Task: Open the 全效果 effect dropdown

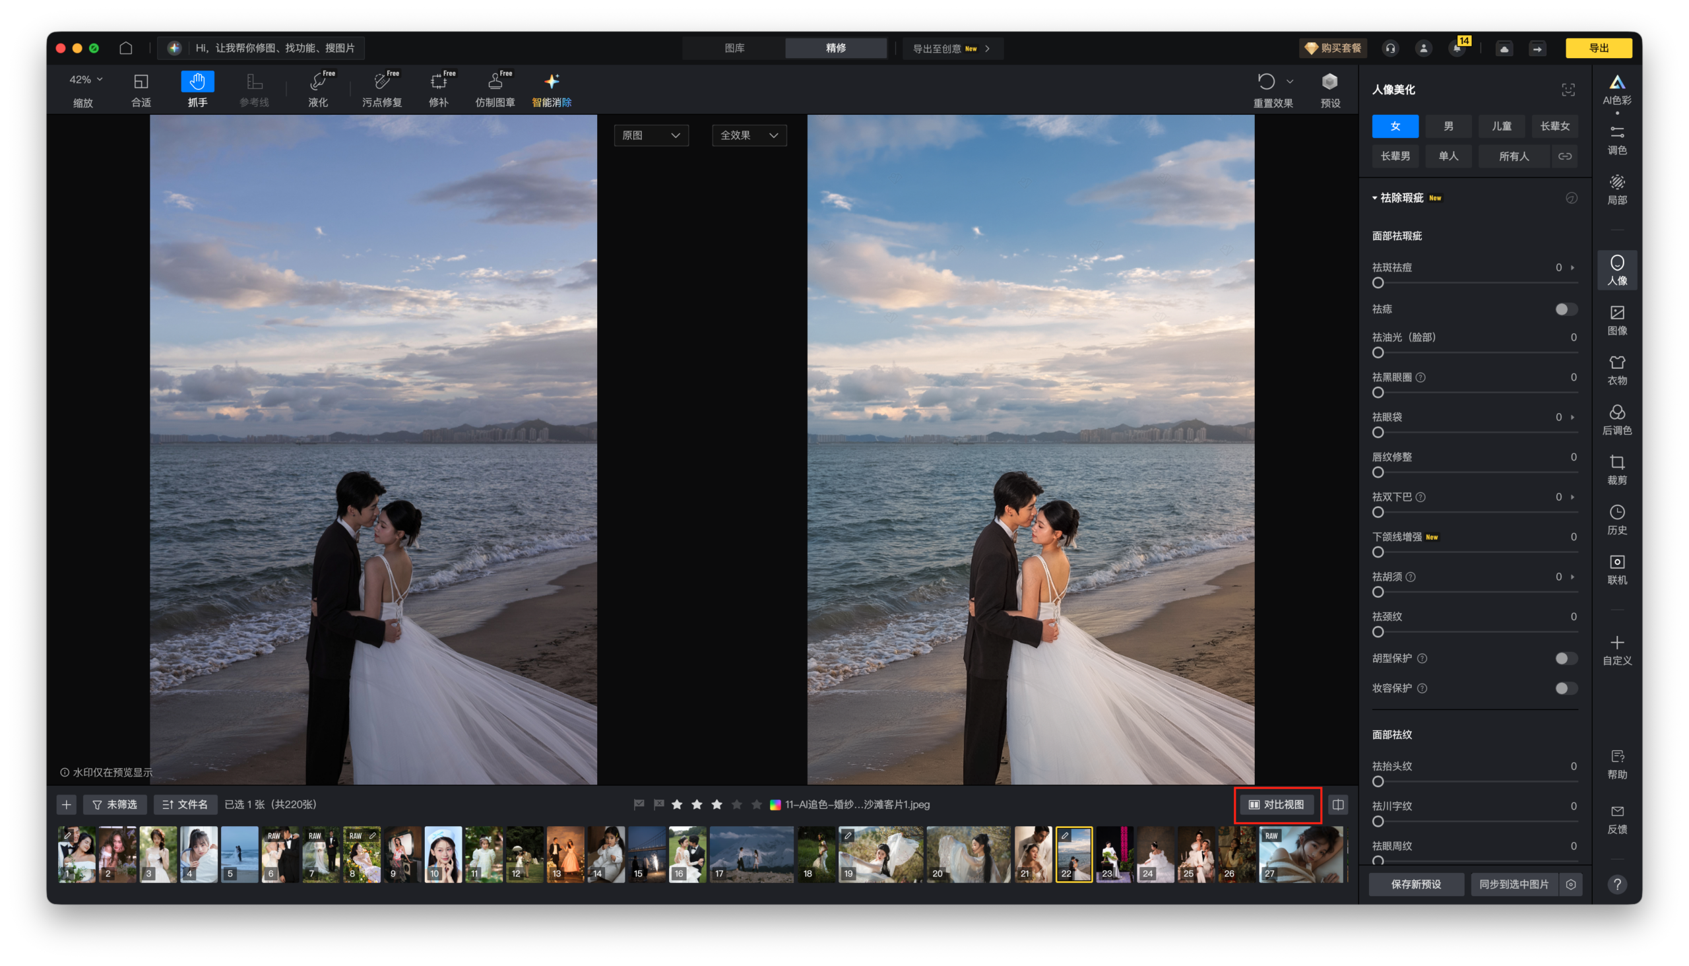Action: click(x=749, y=135)
